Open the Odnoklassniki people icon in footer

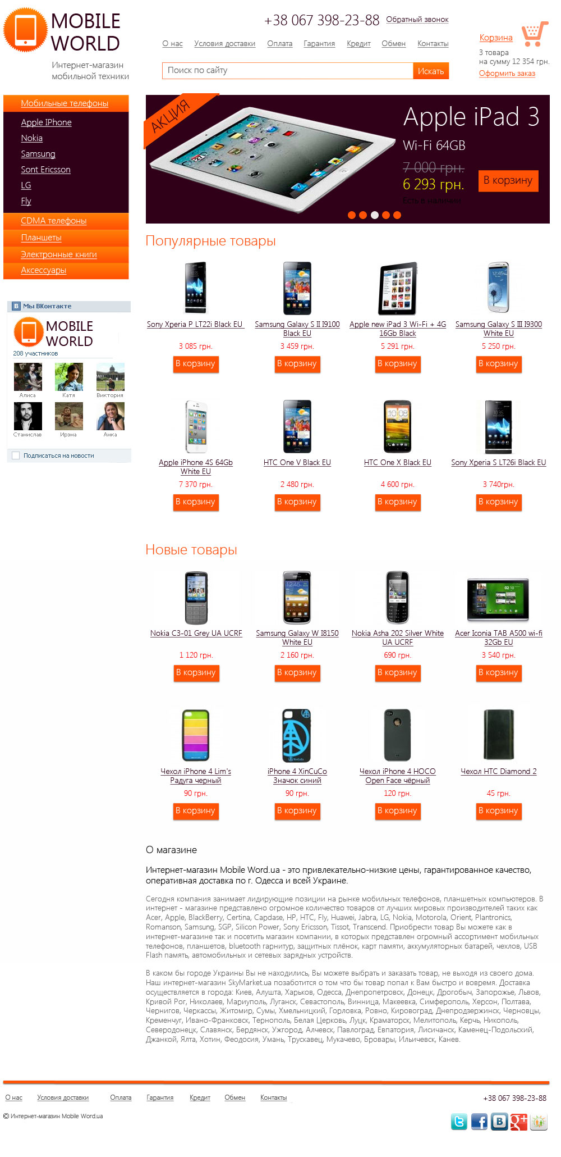pos(539,1122)
